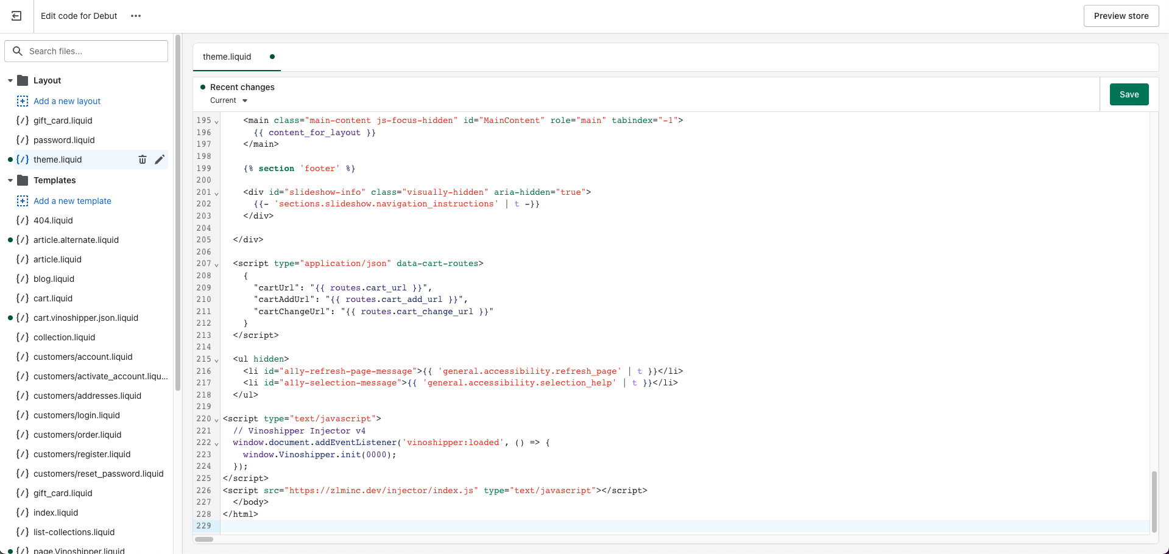
Task: Click the 'Vinoshipper Injector v4' comment line
Action: pyautogui.click(x=299, y=430)
